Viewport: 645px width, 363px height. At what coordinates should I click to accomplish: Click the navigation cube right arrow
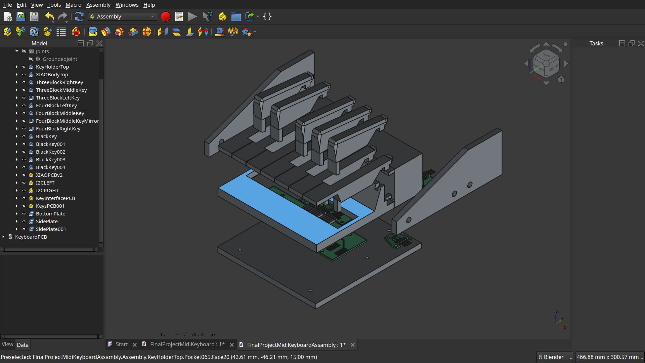click(566, 64)
